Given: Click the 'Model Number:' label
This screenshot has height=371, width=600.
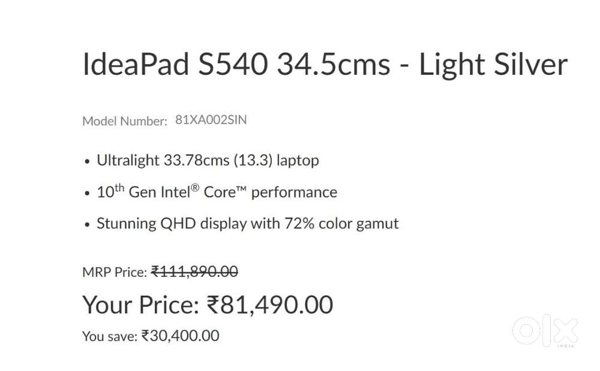Looking at the screenshot, I should point(125,121).
